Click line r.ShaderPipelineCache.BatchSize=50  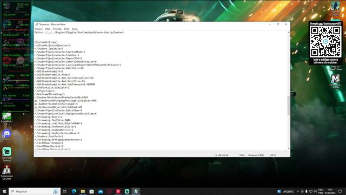[x=59, y=68]
